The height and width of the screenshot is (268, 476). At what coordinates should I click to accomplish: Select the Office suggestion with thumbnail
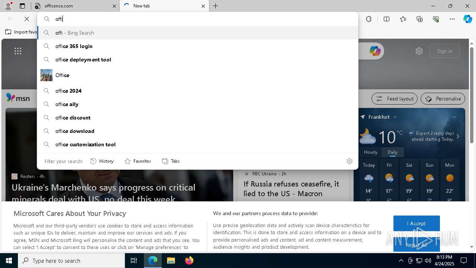(x=198, y=75)
